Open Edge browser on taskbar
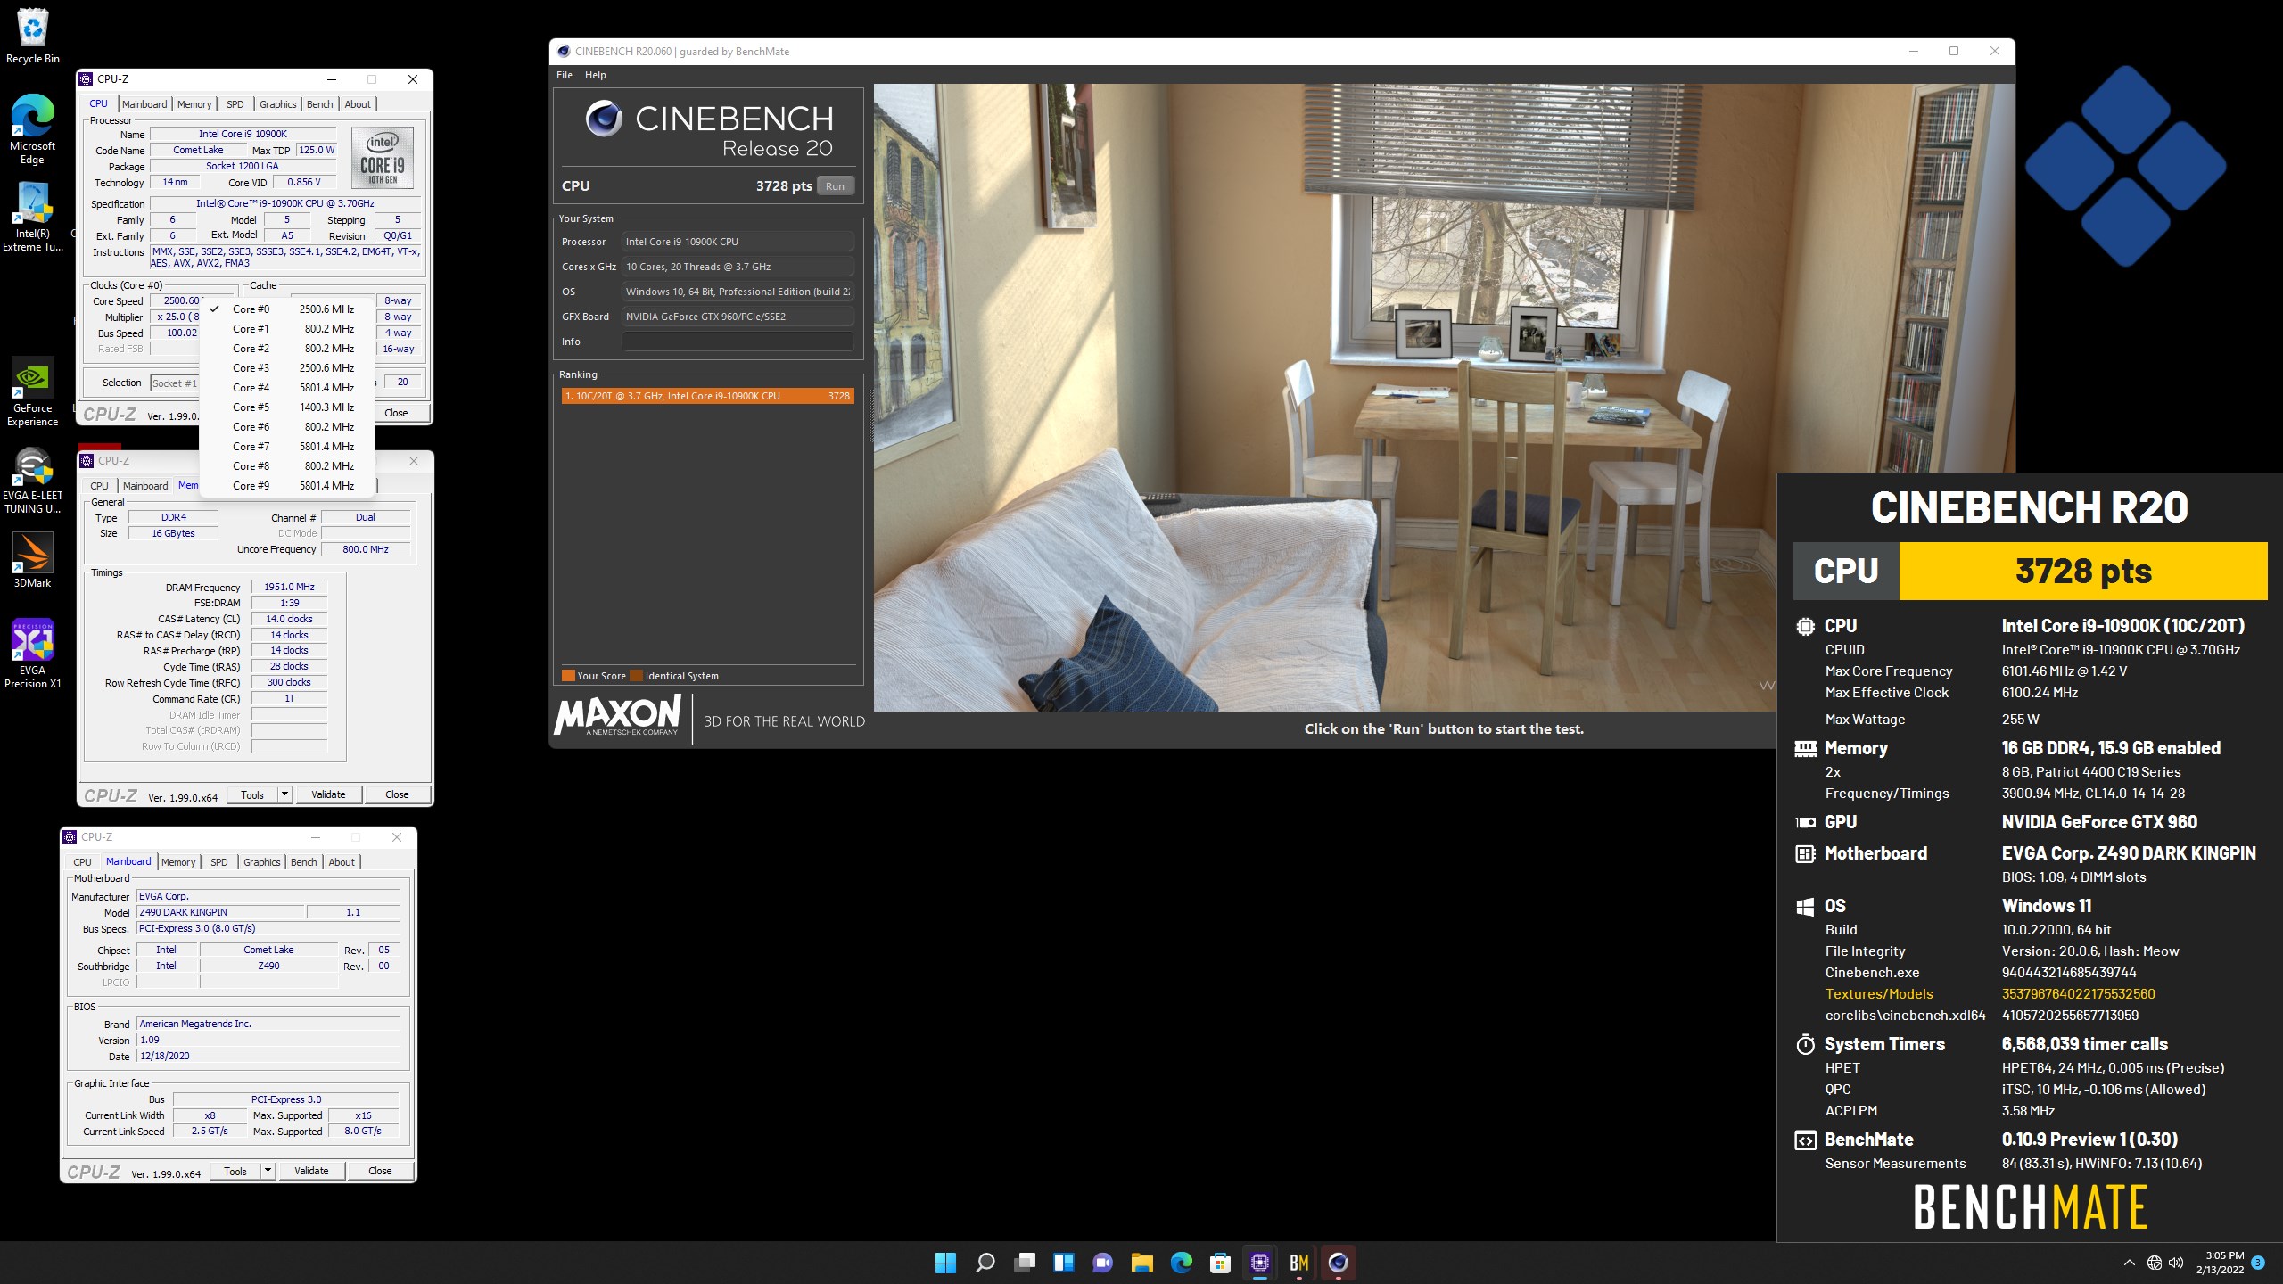2283x1284 pixels. [x=1181, y=1263]
